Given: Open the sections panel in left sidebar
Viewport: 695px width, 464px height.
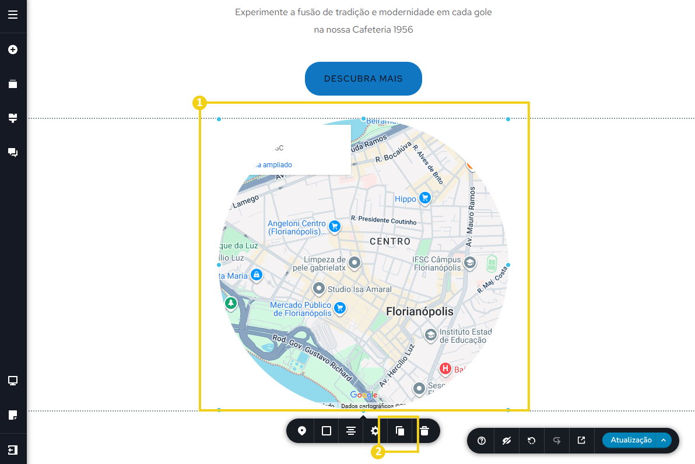Looking at the screenshot, I should (13, 118).
